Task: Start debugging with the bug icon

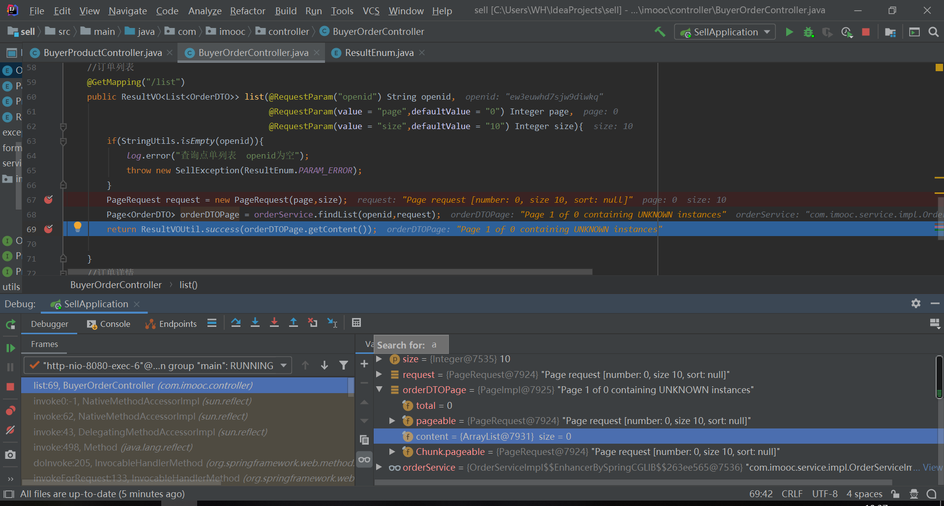Action: (808, 32)
